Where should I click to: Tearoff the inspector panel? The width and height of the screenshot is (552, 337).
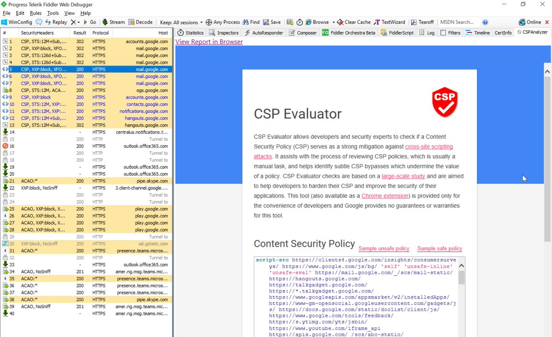click(422, 22)
